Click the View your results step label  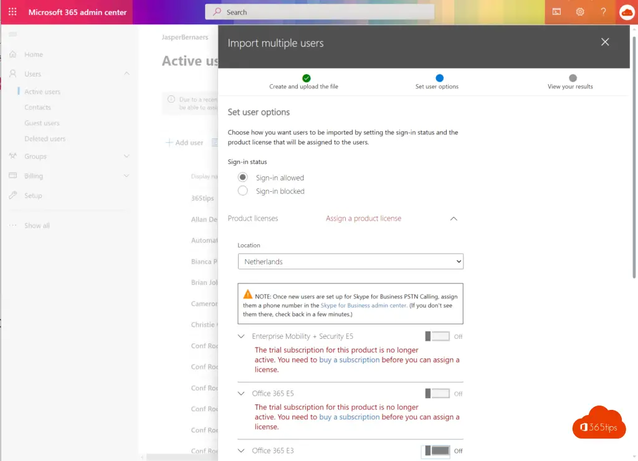(x=570, y=86)
